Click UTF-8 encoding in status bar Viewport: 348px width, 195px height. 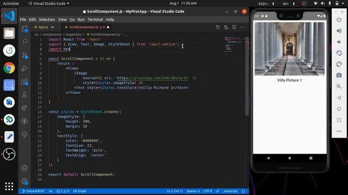208,191
